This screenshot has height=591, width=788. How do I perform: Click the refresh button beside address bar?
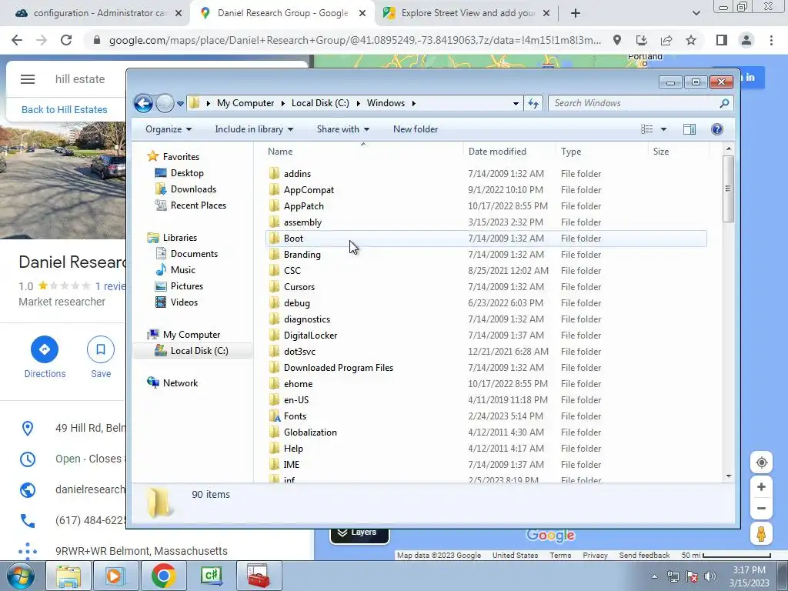533,104
